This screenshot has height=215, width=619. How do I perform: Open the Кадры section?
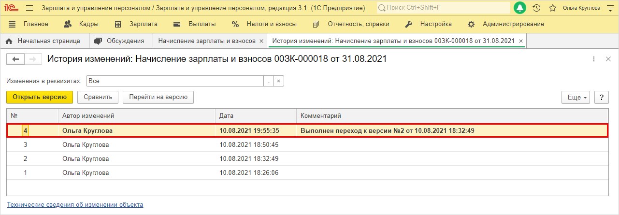tap(81, 24)
